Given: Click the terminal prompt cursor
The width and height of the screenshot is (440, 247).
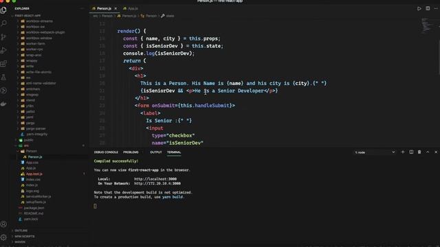Looking at the screenshot, I should pos(95,206).
